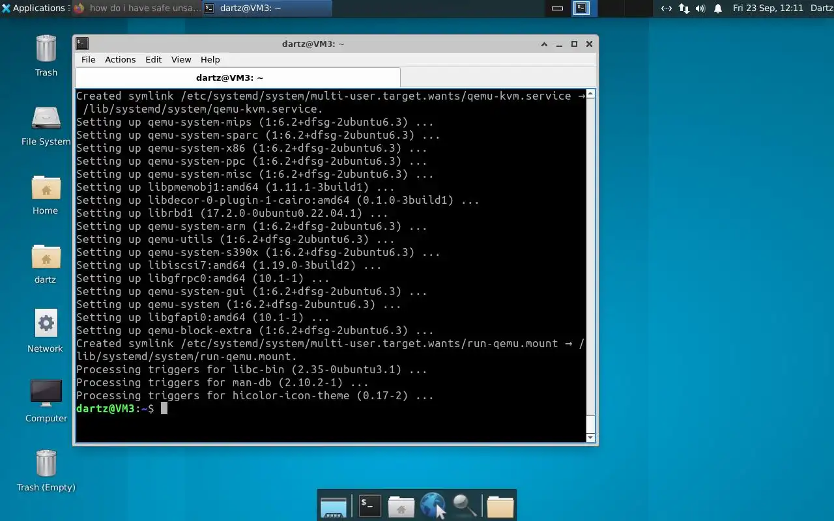Viewport: 834px width, 521px height.
Task: Click the line 'Setting up libdecor-0-plugin-1-cairo'
Action: [x=278, y=200]
